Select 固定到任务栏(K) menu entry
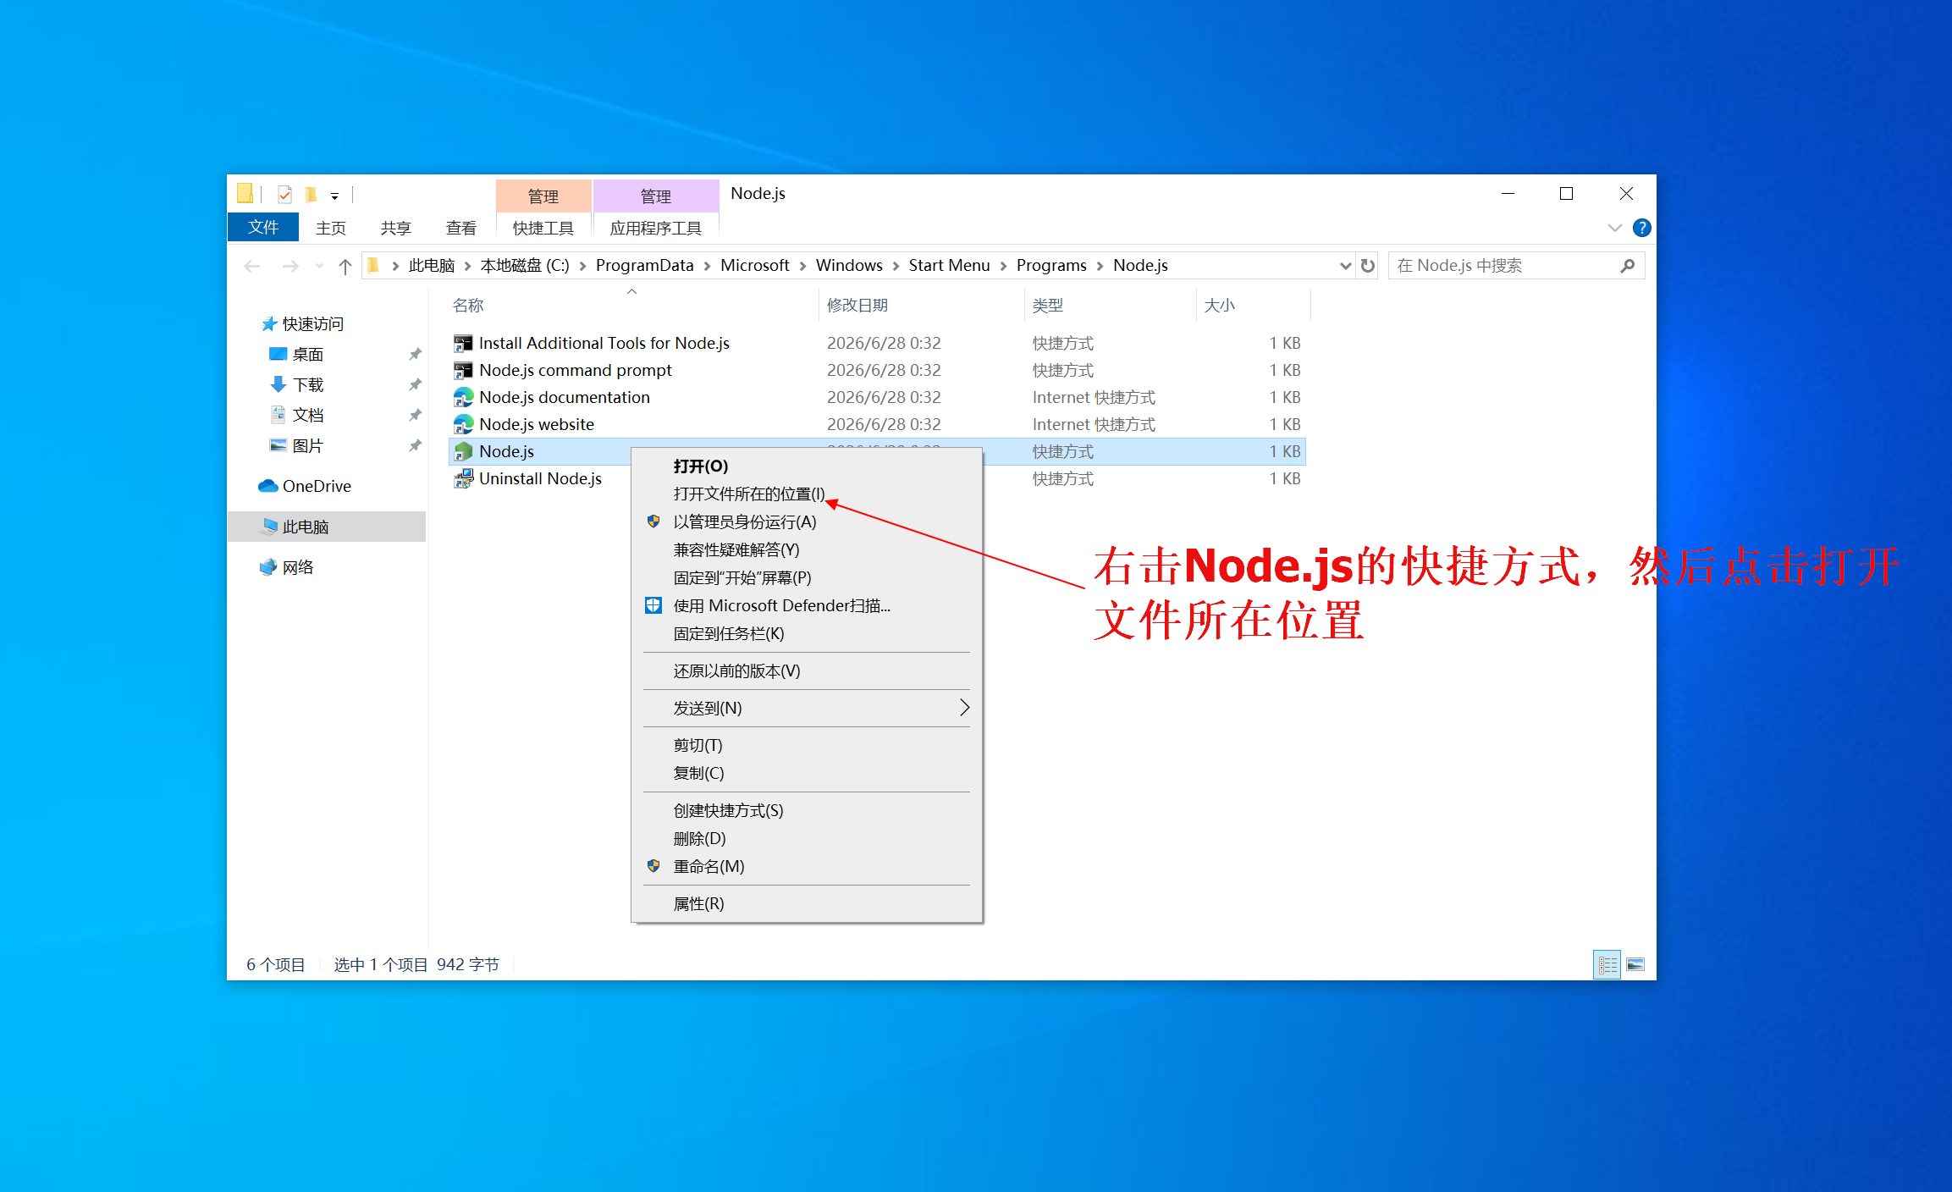The width and height of the screenshot is (1952, 1192). [807, 633]
